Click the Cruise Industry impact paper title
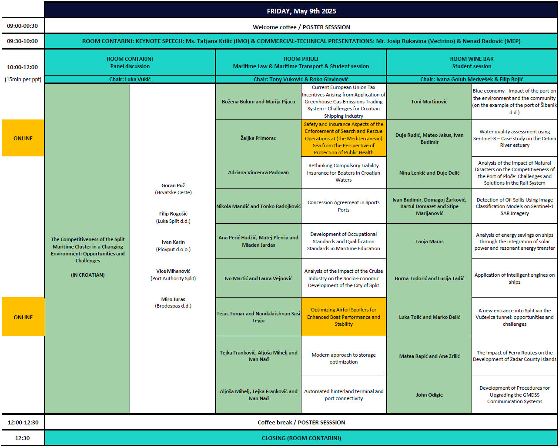559x447 pixels. click(344, 278)
